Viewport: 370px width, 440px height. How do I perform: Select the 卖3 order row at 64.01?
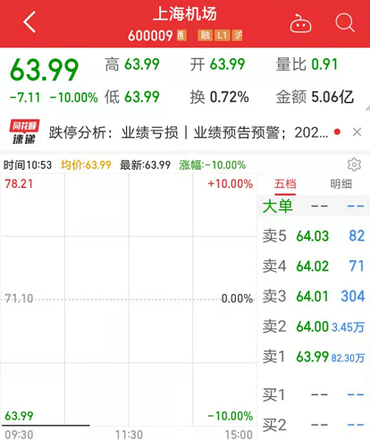(x=314, y=296)
